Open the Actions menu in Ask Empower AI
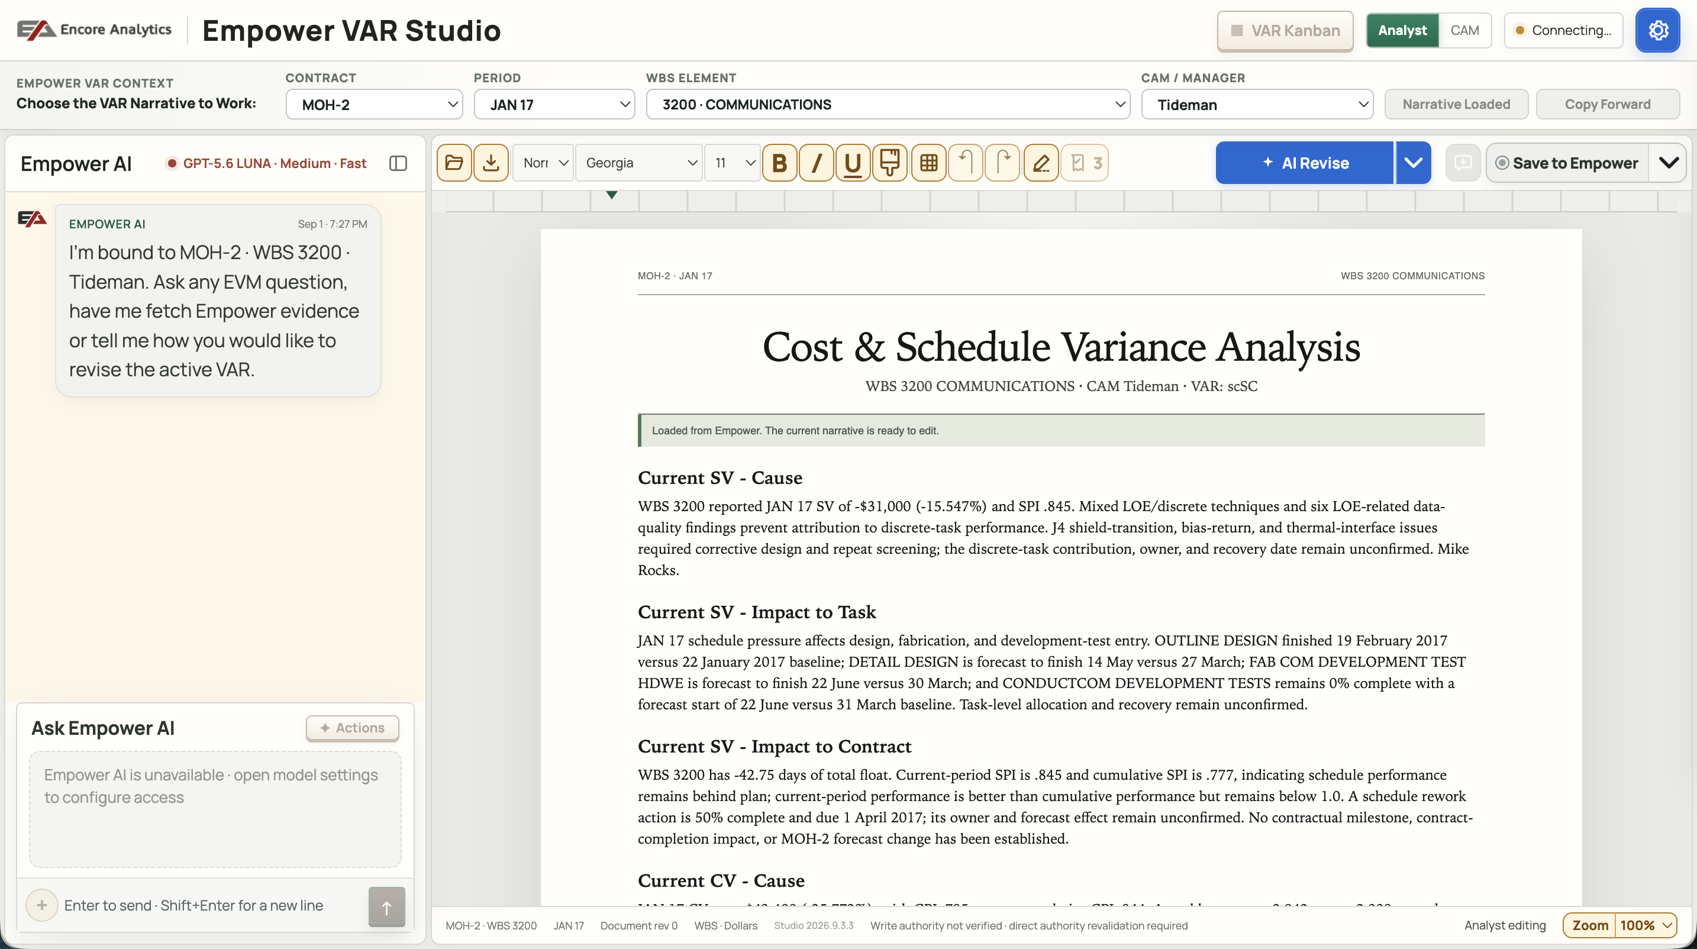The width and height of the screenshot is (1697, 949). pyautogui.click(x=353, y=728)
